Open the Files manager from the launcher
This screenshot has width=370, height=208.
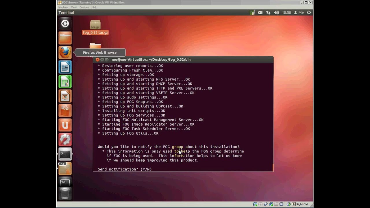click(65, 38)
